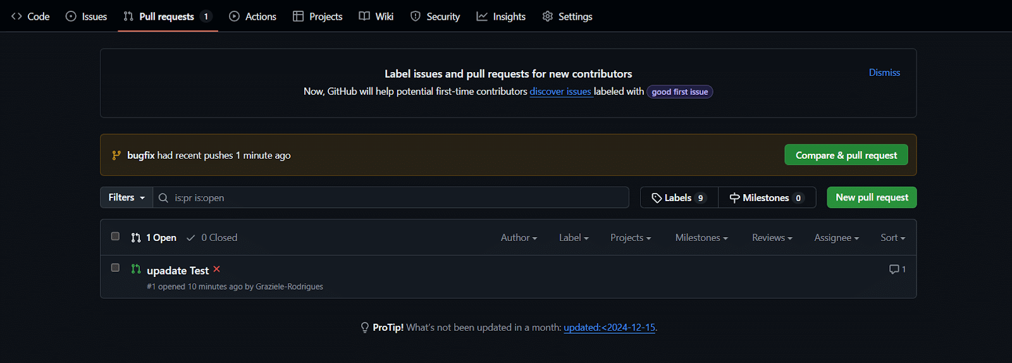Image resolution: width=1012 pixels, height=363 pixels.
Task: Click the milestone signpost icon
Action: 734,198
